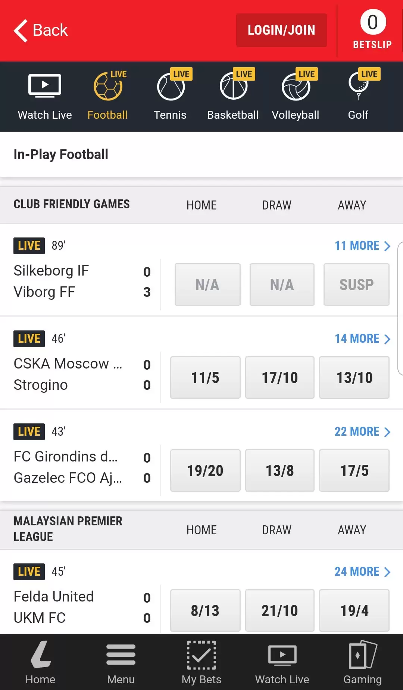Go Back using the header arrow
The width and height of the screenshot is (403, 690).
41,30
